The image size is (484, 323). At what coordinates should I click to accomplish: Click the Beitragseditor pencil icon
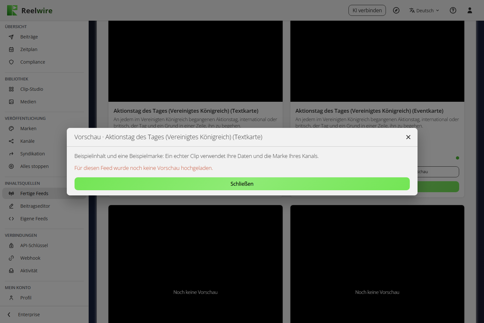[11, 206]
